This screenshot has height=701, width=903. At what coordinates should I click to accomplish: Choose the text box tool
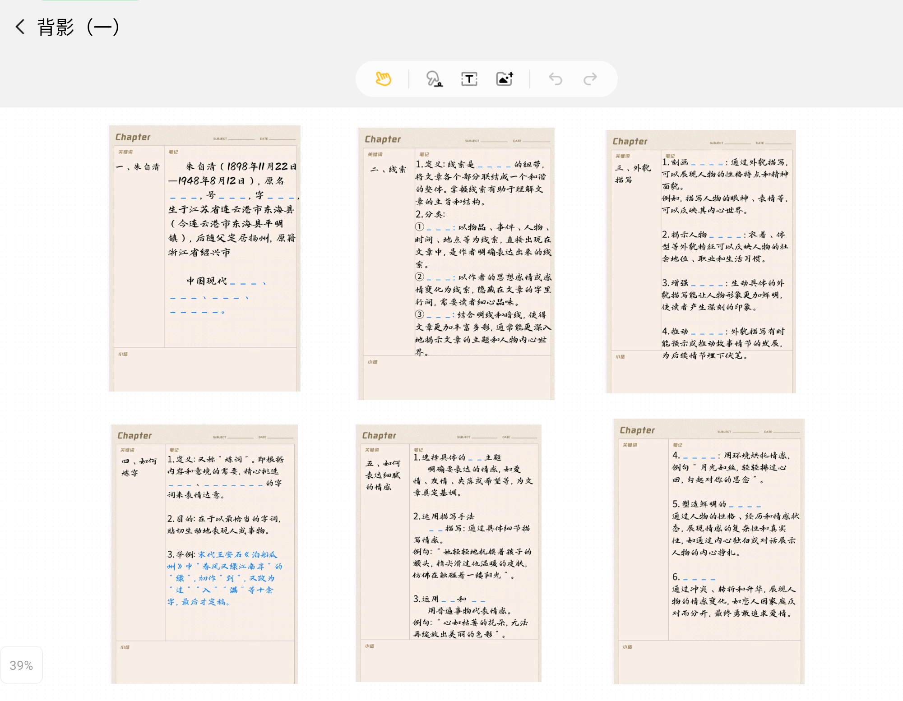point(469,79)
